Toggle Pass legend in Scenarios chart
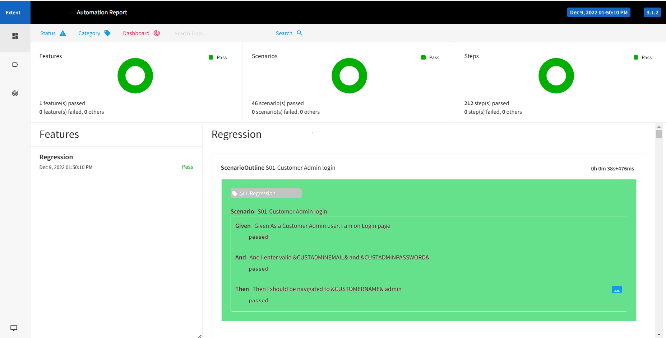This screenshot has width=666, height=338. point(430,57)
